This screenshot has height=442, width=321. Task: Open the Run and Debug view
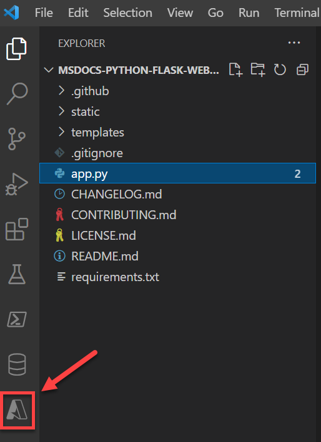tap(17, 184)
